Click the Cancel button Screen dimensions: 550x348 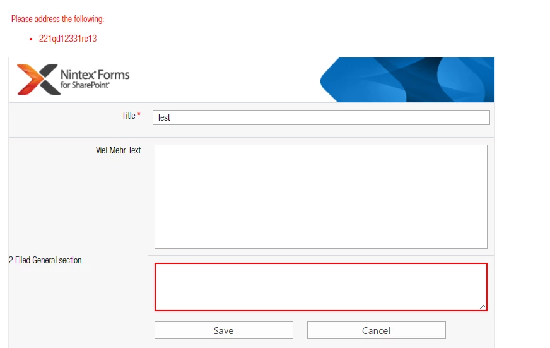point(377,330)
